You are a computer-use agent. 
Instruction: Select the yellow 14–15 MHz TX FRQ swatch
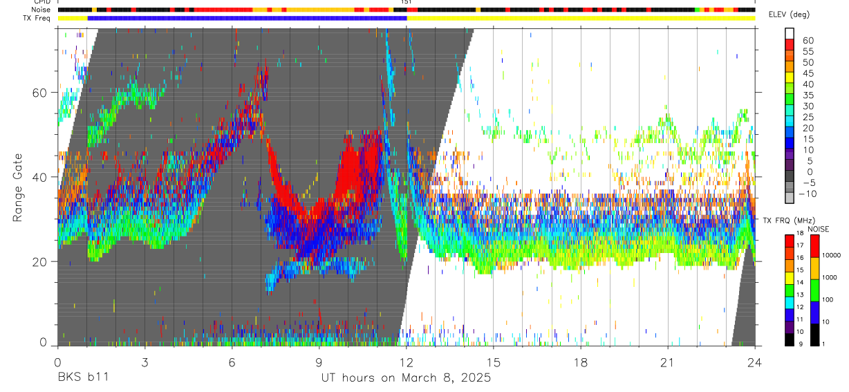click(790, 277)
